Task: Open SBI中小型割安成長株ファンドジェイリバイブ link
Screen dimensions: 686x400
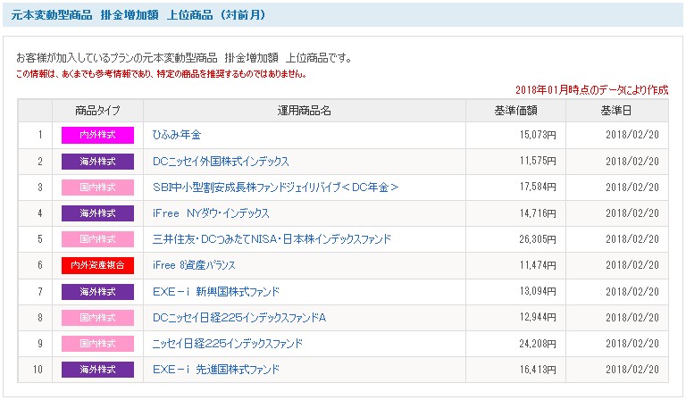Action: point(276,187)
